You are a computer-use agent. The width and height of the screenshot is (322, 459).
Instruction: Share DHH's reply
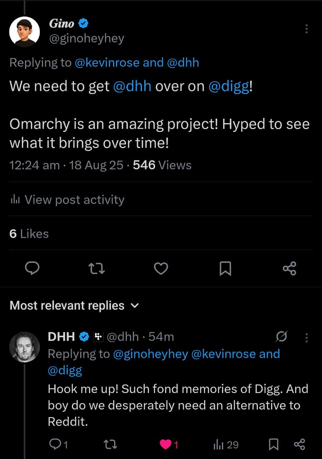(x=299, y=445)
